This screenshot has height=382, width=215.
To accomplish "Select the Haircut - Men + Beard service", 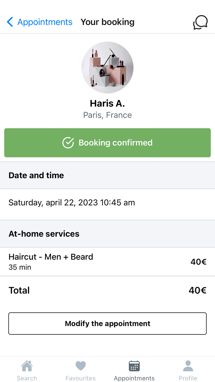I will [51, 257].
